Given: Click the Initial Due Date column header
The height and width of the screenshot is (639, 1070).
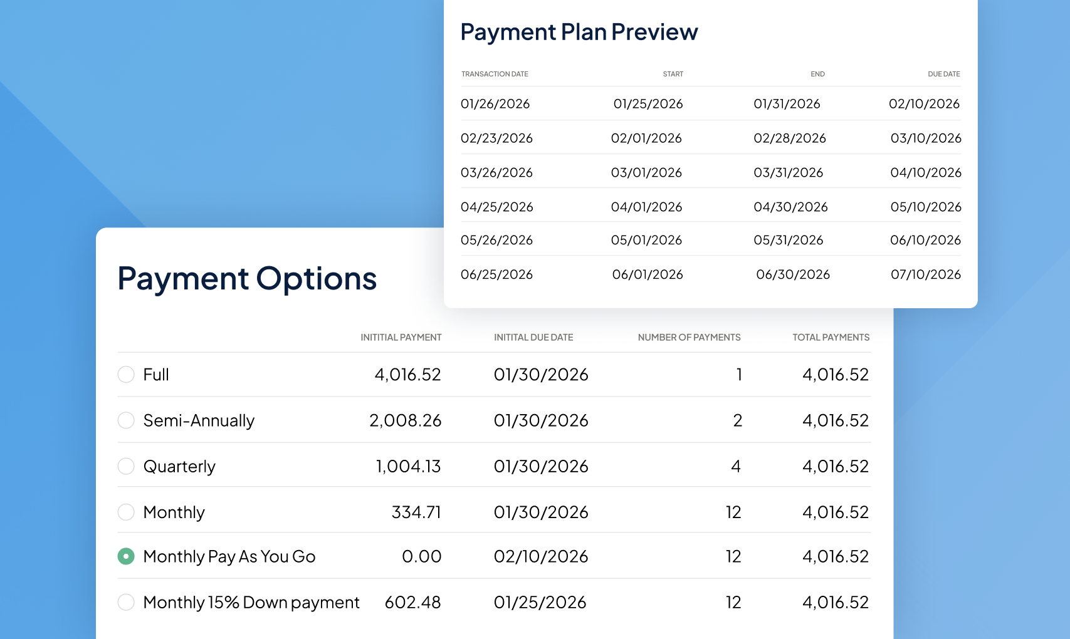Looking at the screenshot, I should click(533, 337).
